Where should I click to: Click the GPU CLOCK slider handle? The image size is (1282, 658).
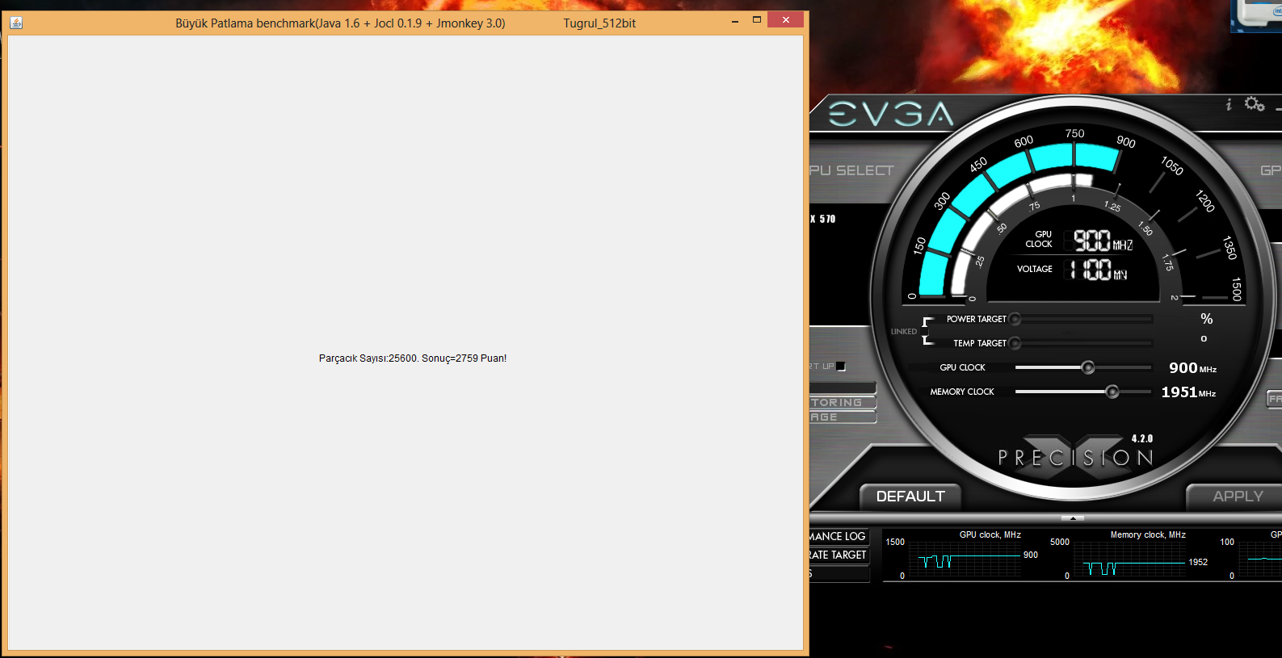(x=1088, y=367)
